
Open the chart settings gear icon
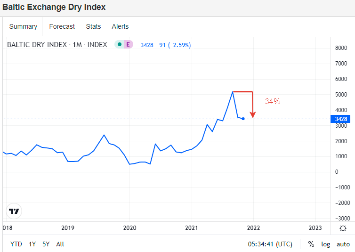pos(343,228)
